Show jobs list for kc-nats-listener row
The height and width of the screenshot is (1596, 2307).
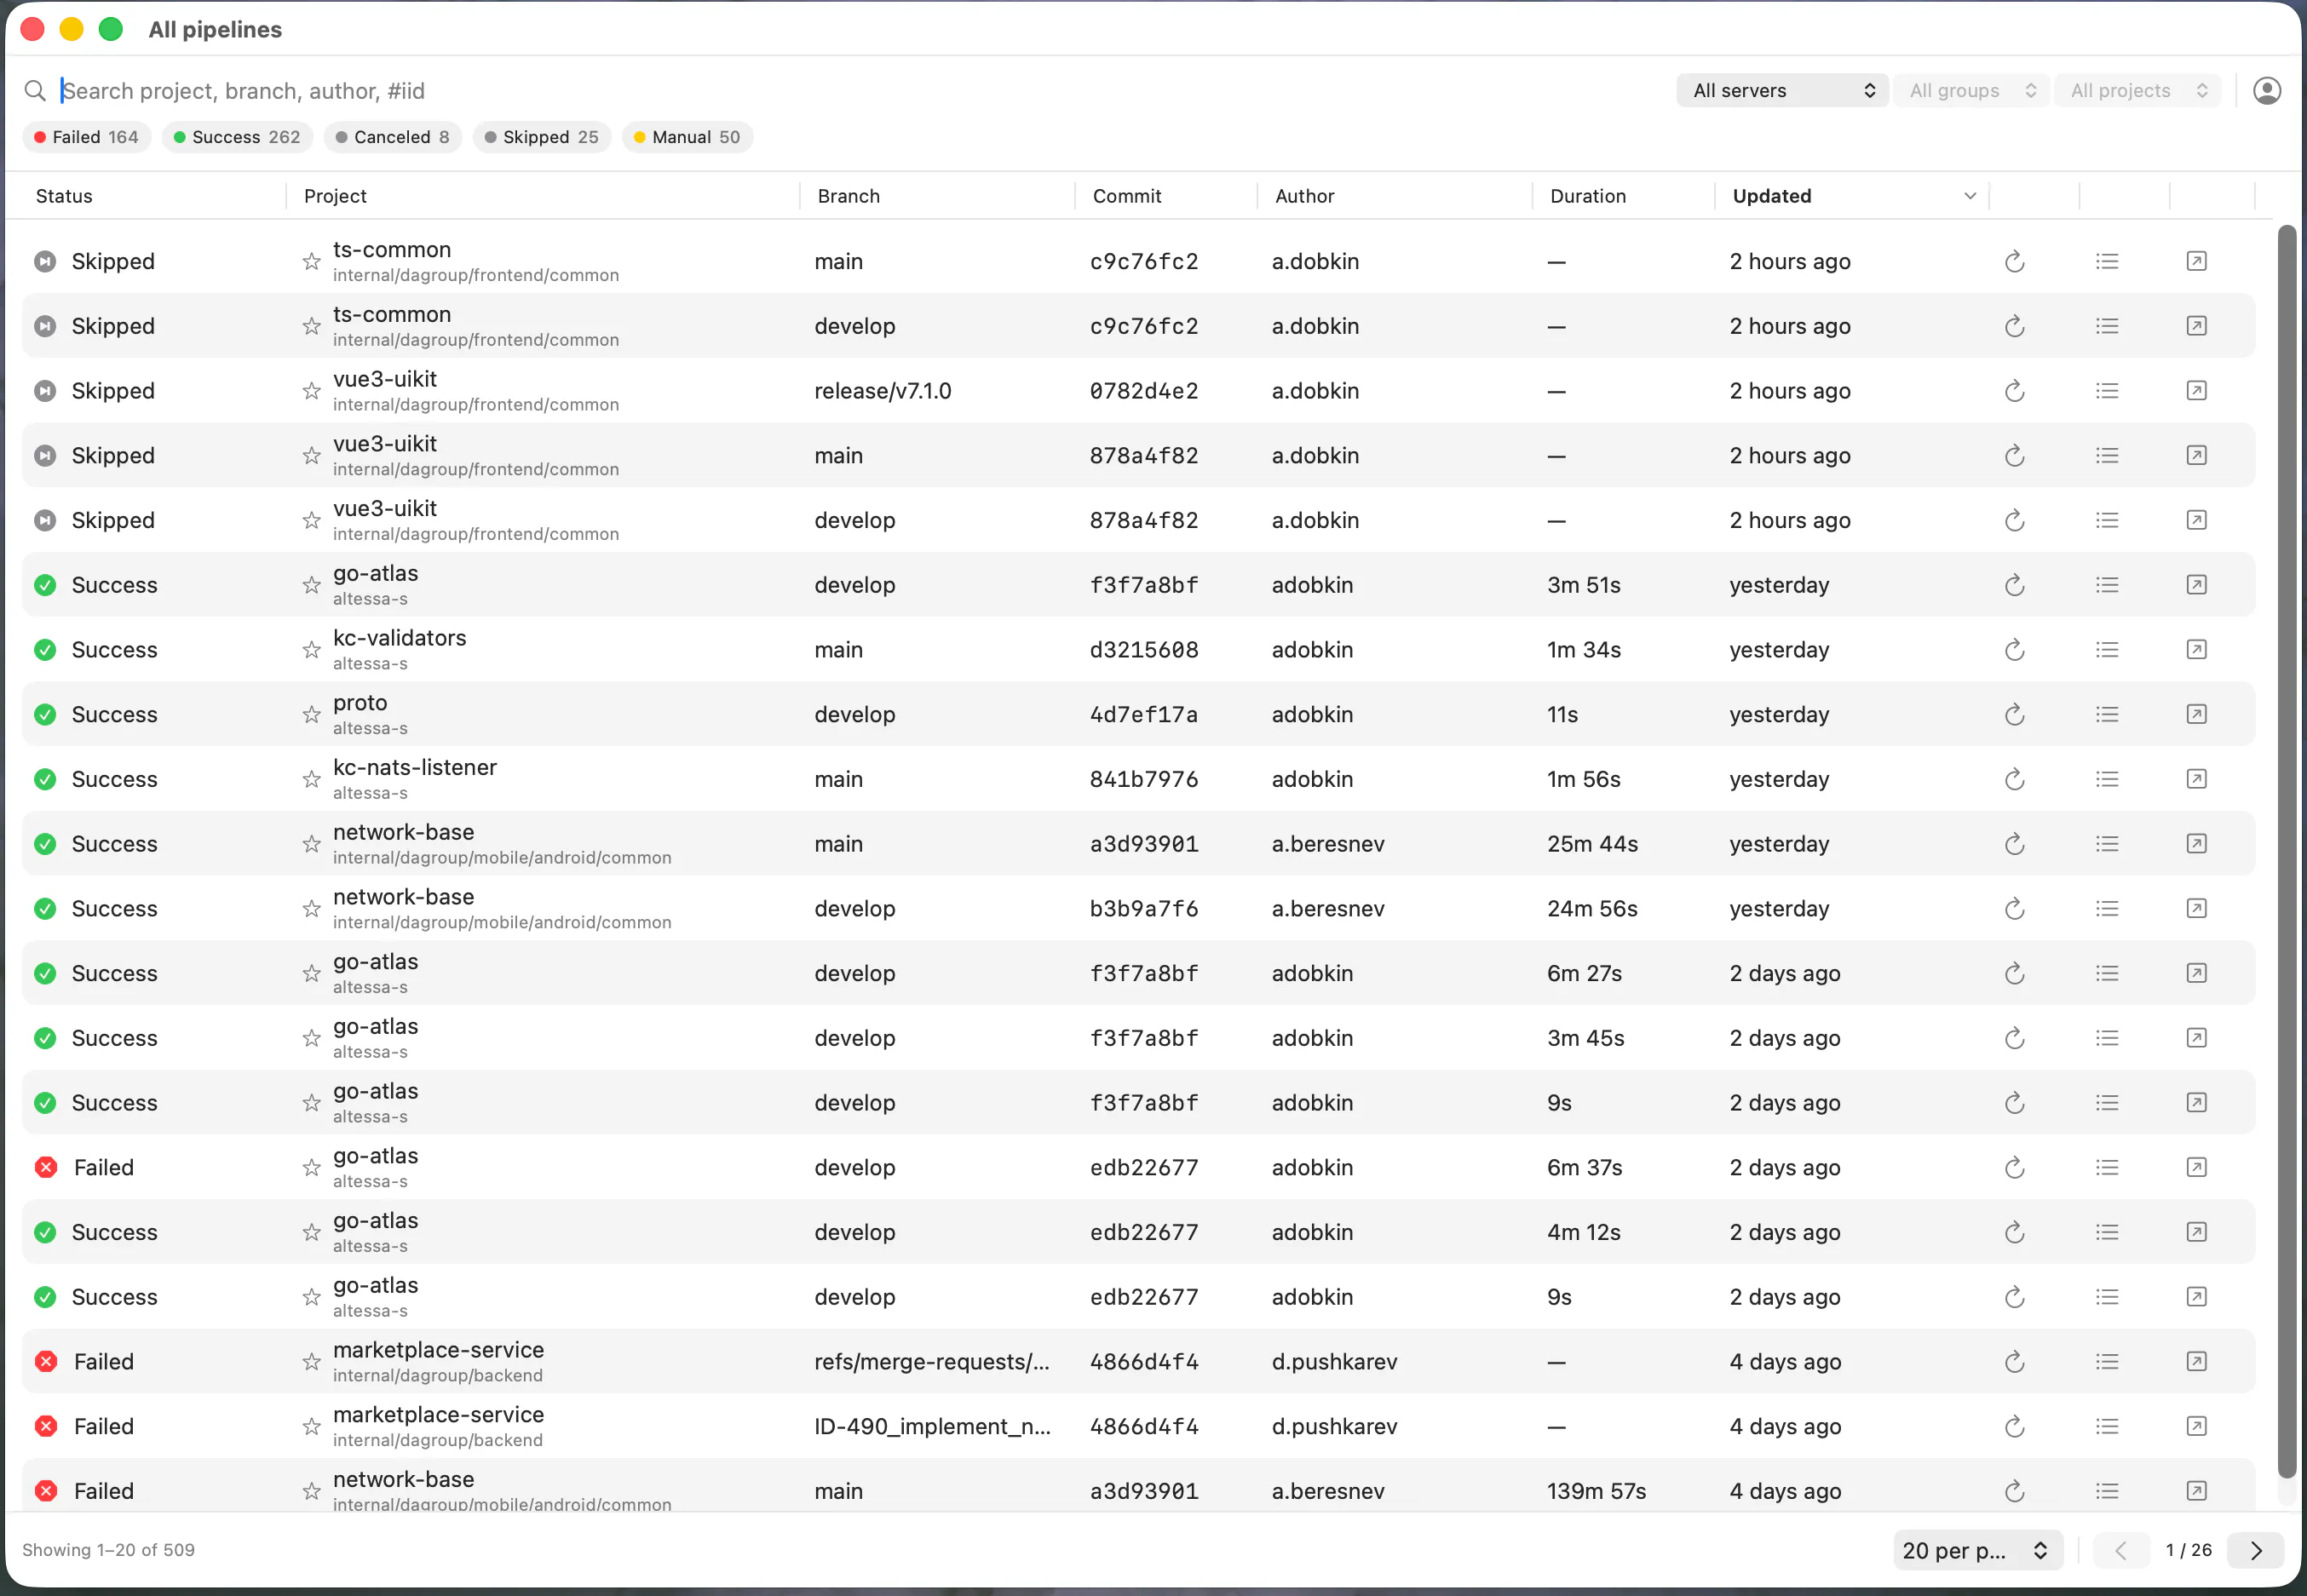pos(2107,779)
